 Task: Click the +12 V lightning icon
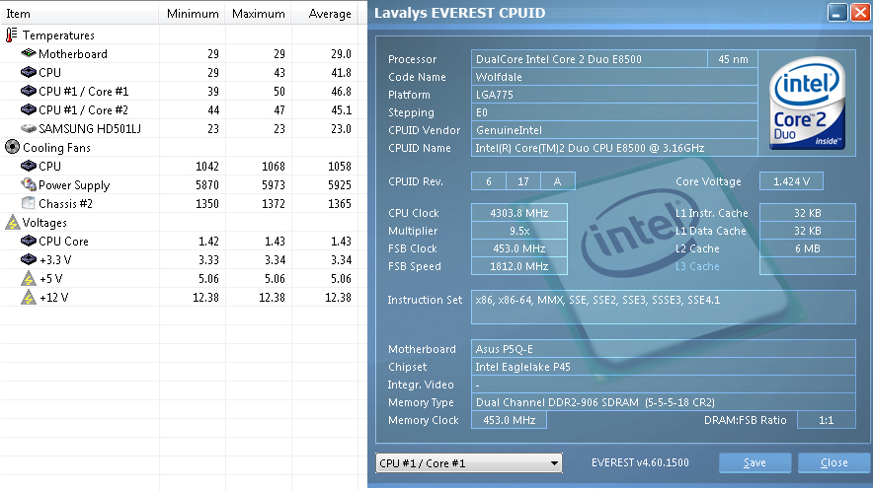click(x=29, y=297)
